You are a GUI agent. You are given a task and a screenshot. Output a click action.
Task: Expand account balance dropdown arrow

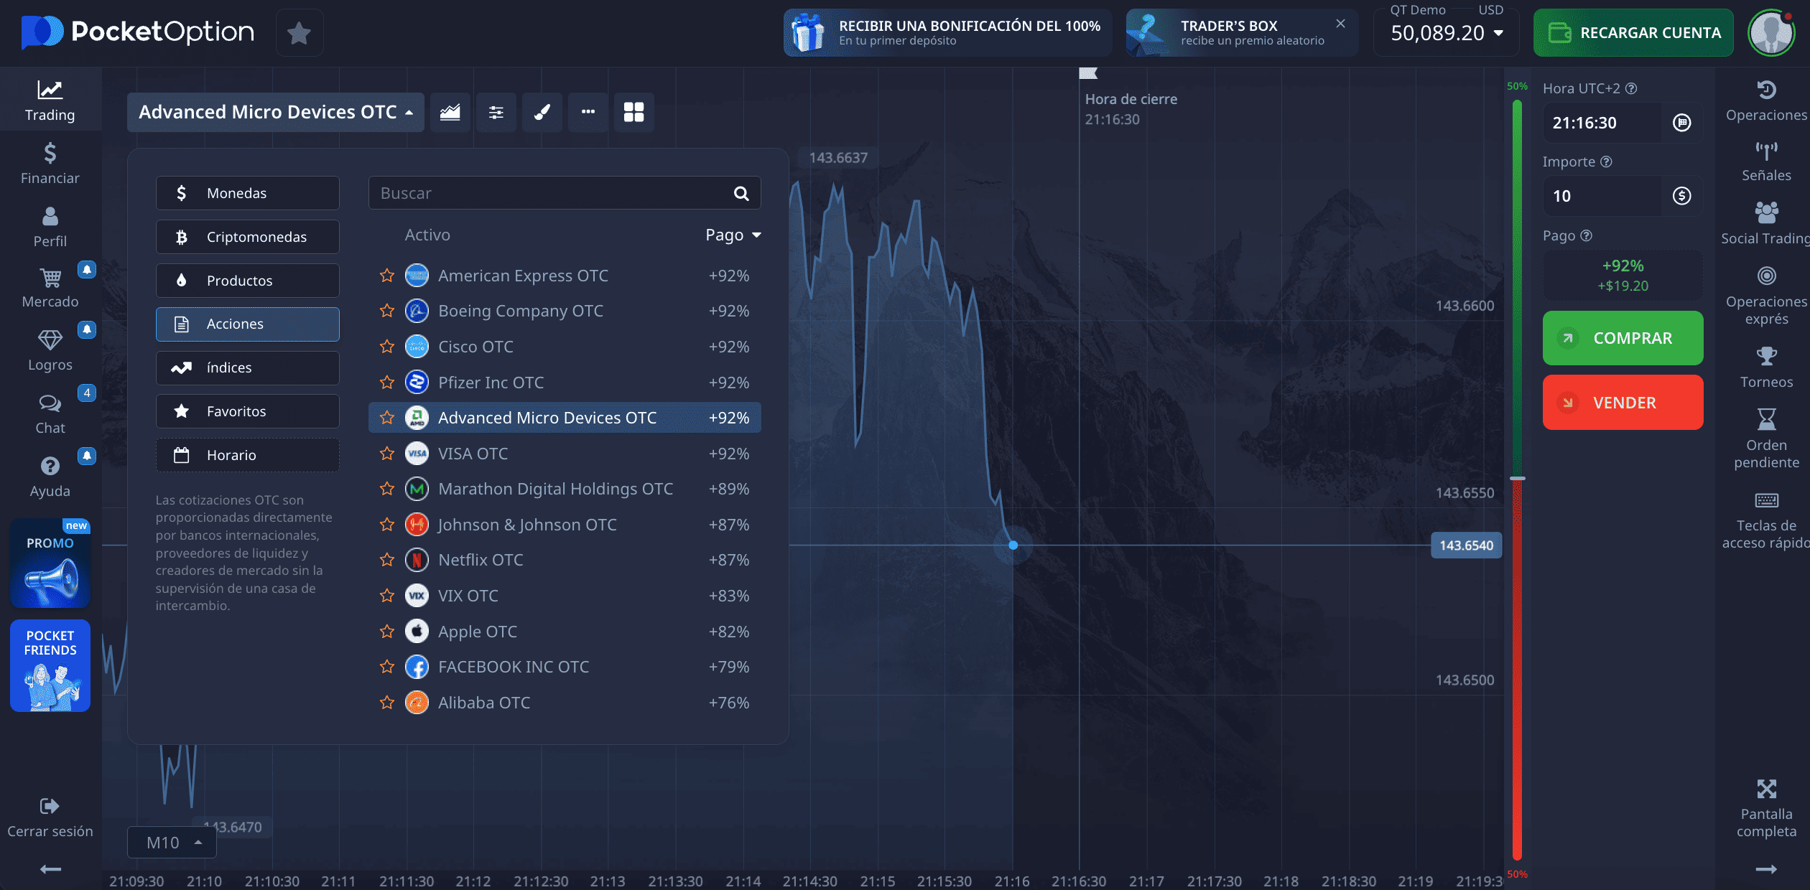pos(1498,33)
